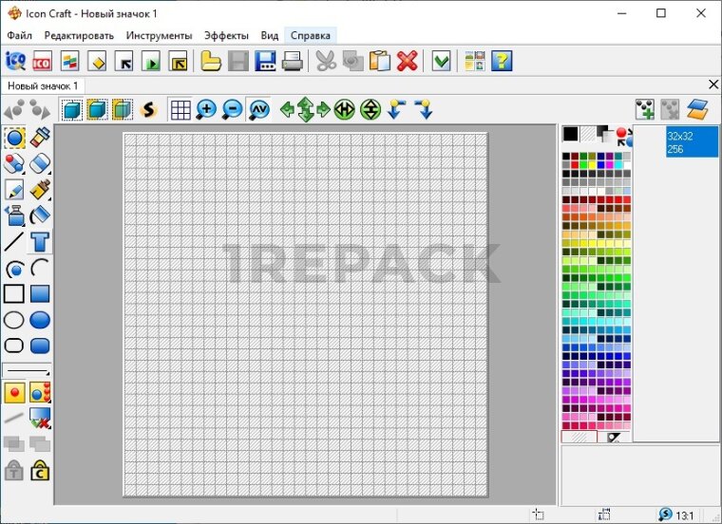The width and height of the screenshot is (722, 524).
Task: Click the Zoom in magnifier icon
Action: (x=206, y=110)
